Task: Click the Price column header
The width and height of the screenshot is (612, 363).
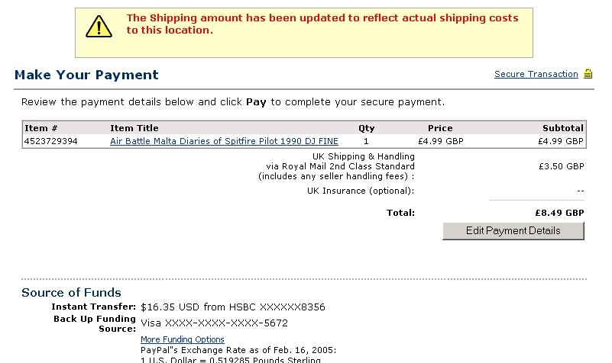Action: coord(439,128)
